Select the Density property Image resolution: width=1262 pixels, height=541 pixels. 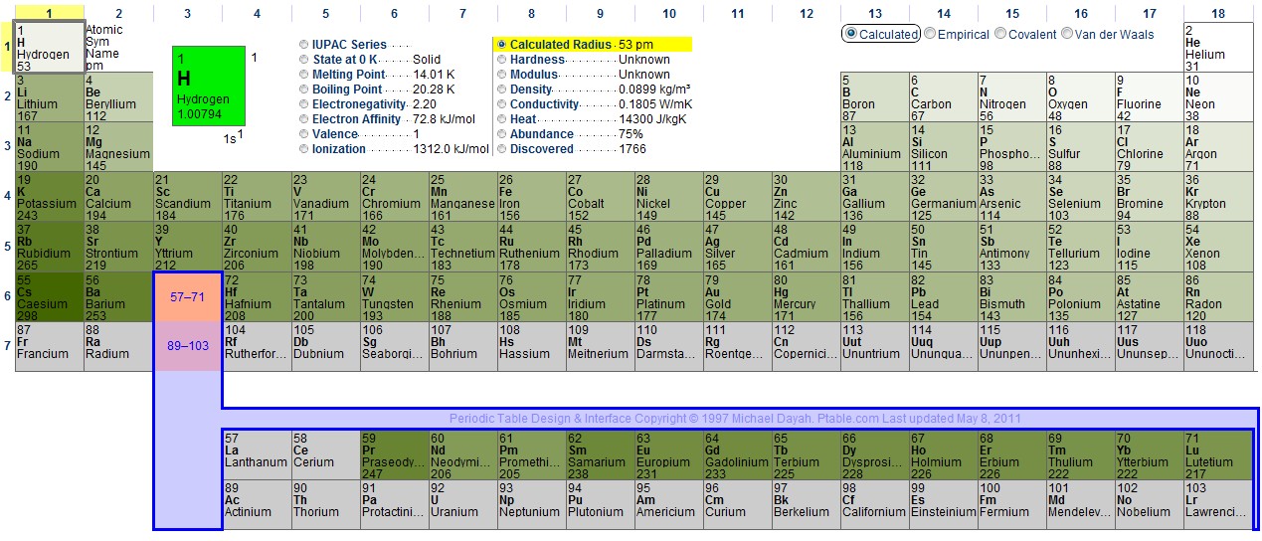click(x=502, y=90)
